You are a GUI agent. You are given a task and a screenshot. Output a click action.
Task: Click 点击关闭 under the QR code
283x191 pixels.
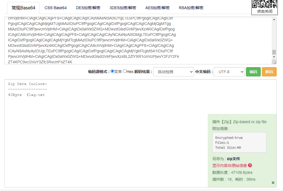pos(264,11)
